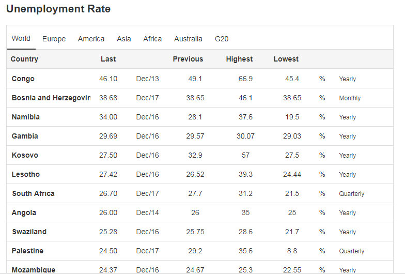Click Lesotho's last value 27.42
Screen dimensions: 405x274
click(x=108, y=175)
